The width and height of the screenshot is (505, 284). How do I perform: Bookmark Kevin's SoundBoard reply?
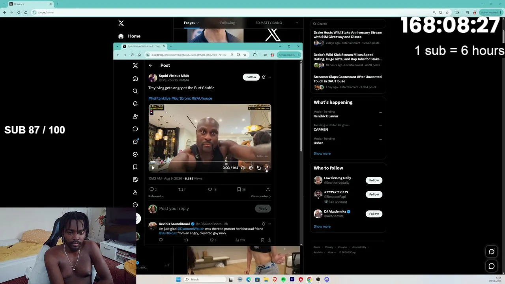[262, 240]
